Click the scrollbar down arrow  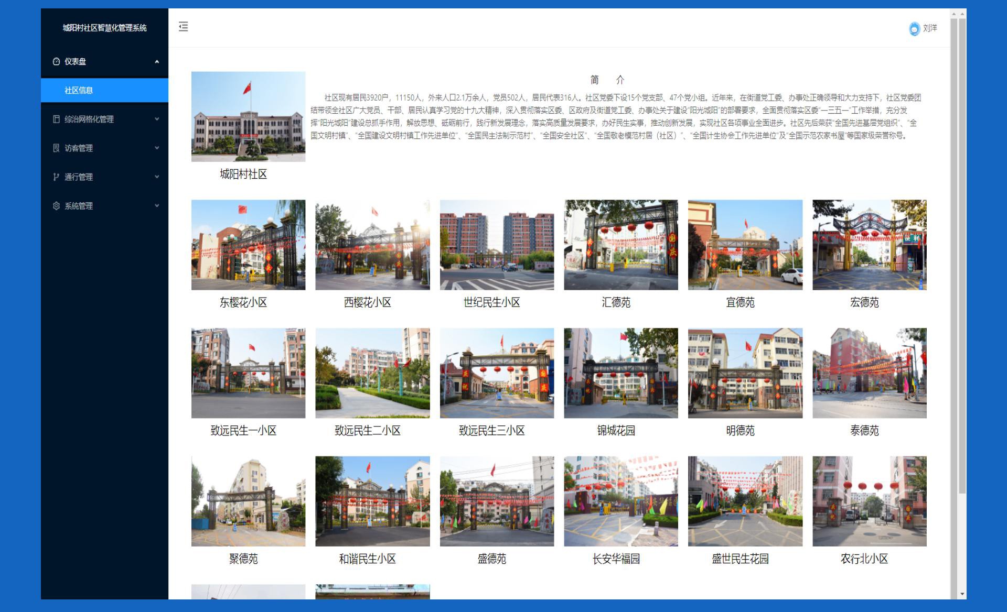pos(962,594)
